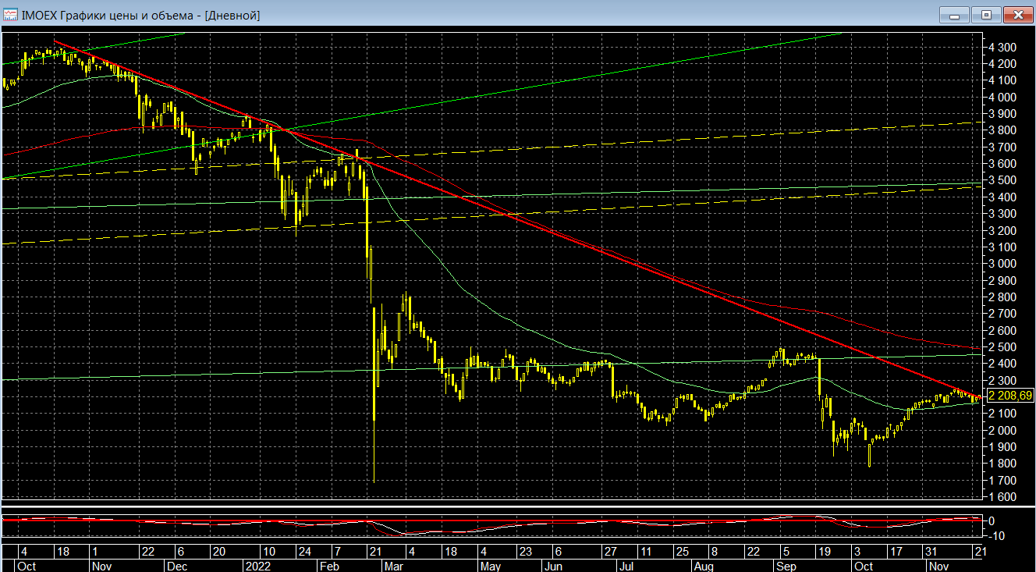Click the -10 indicator scale label

[x=995, y=536]
